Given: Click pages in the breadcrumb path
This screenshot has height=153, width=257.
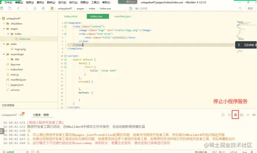Looking at the screenshot, I should pos(80,9).
